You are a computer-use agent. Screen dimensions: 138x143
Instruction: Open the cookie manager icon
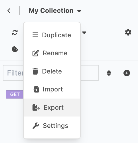tap(15, 49)
